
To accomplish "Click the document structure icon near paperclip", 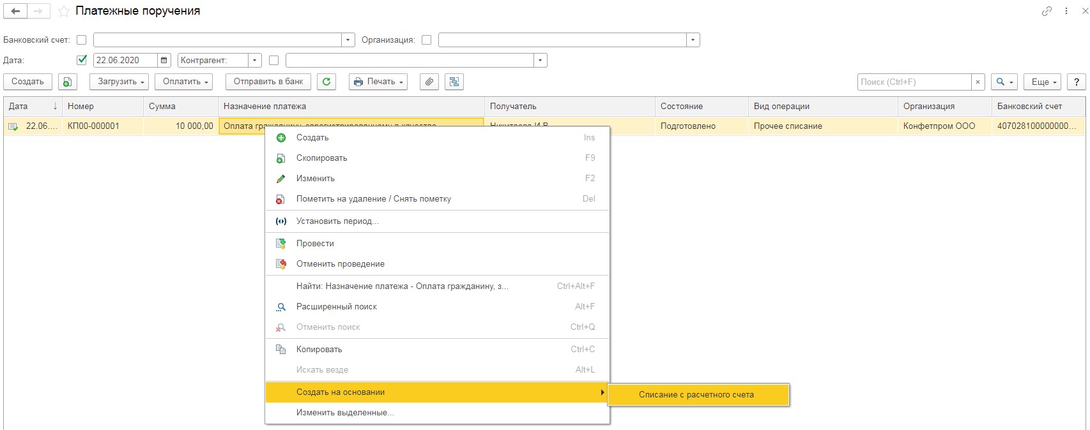I will click(x=454, y=82).
